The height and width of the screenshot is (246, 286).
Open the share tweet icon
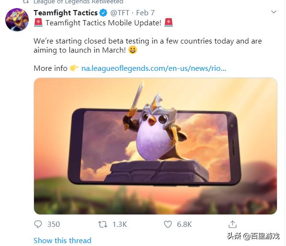click(x=232, y=224)
